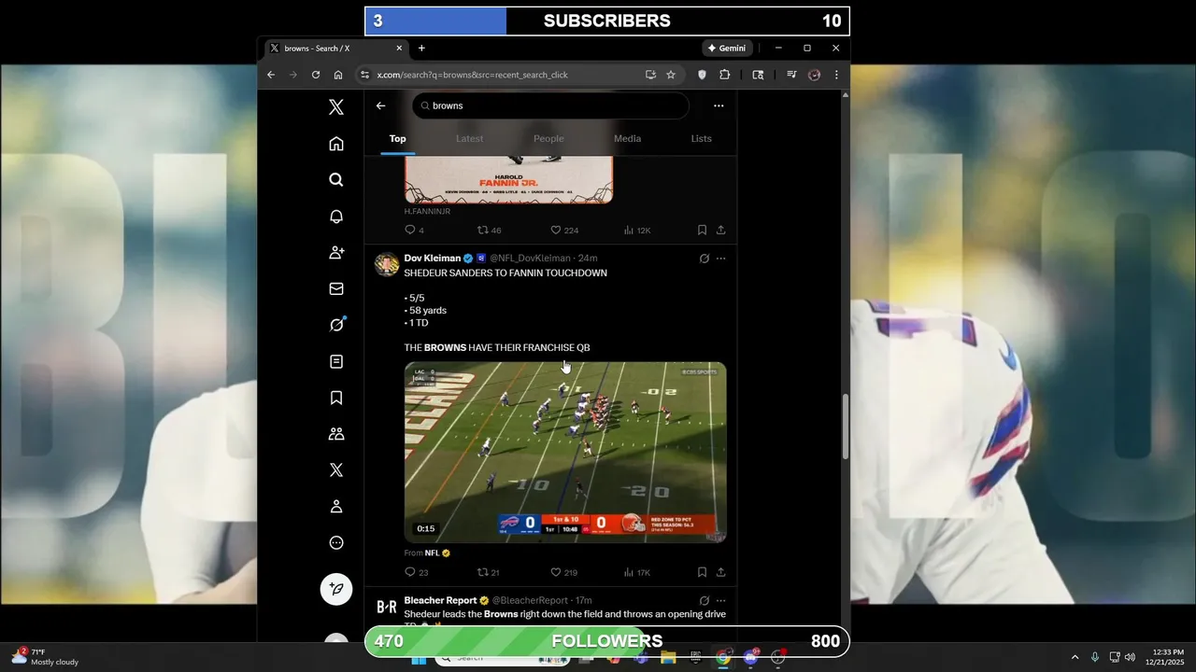Open Chrome home page button
The width and height of the screenshot is (1196, 672).
click(x=338, y=75)
